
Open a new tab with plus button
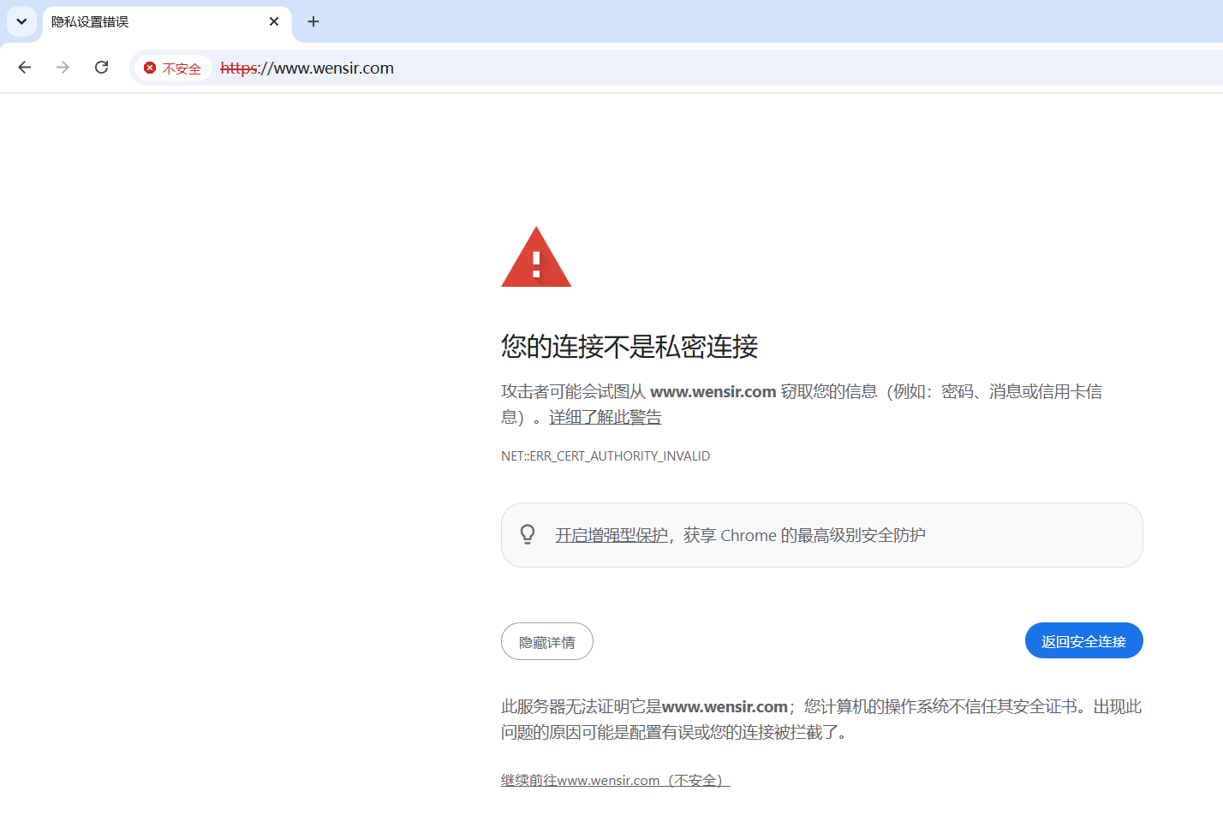pyautogui.click(x=313, y=21)
